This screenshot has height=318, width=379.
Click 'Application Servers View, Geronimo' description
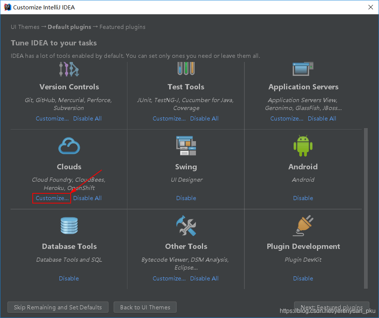point(303,104)
